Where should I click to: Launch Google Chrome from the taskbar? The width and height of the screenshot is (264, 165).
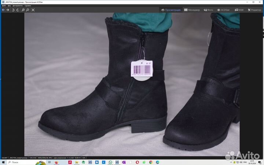[x=151, y=162]
